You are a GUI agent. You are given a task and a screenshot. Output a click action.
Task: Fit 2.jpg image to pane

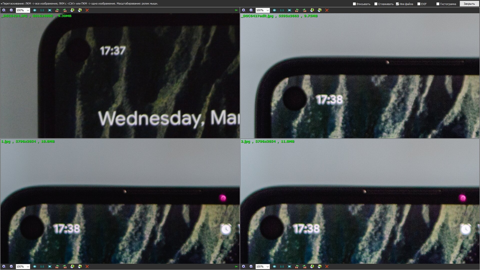(x=274, y=266)
